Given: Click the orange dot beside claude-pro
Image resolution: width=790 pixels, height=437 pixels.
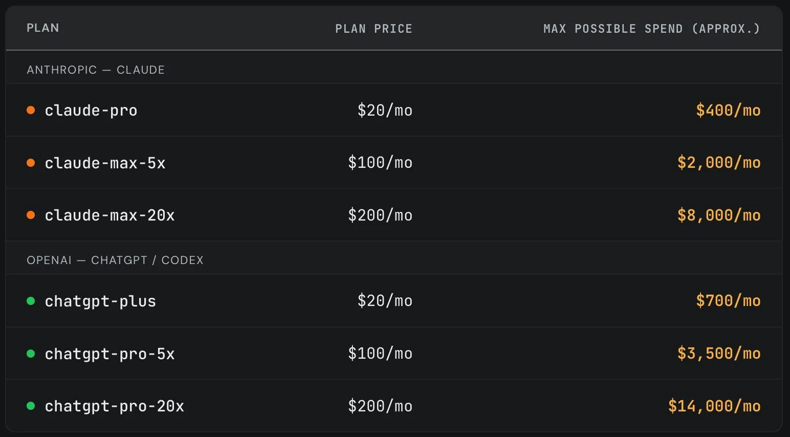Looking at the screenshot, I should coord(31,110).
